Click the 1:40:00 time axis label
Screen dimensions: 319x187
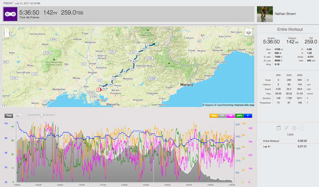pos(82,185)
